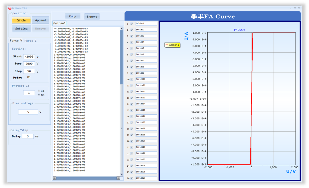Toggle the Series3 checkbox
The height and width of the screenshot is (188, 309).
point(132,36)
